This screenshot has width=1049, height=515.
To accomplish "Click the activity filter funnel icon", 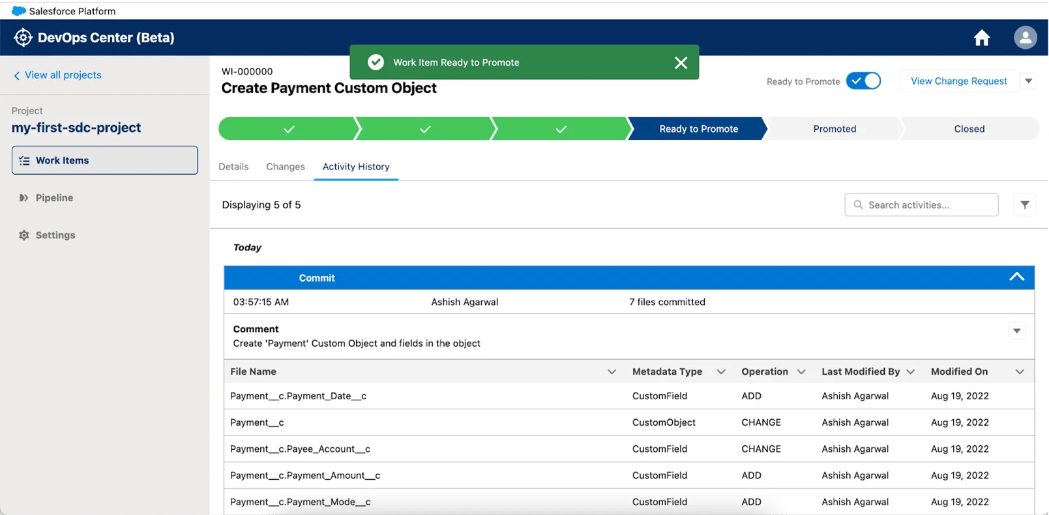I will pos(1024,205).
